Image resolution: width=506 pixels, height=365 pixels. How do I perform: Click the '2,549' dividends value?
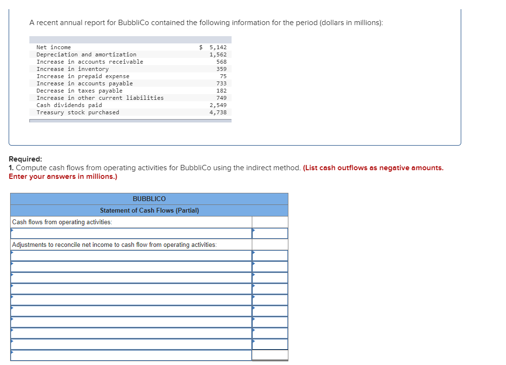click(x=218, y=105)
